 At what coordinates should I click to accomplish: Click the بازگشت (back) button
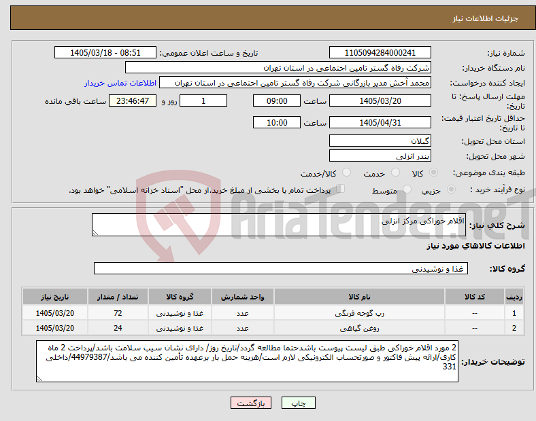click(251, 403)
